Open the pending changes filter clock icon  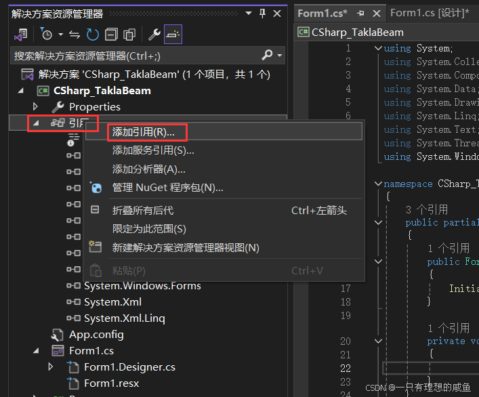(47, 34)
